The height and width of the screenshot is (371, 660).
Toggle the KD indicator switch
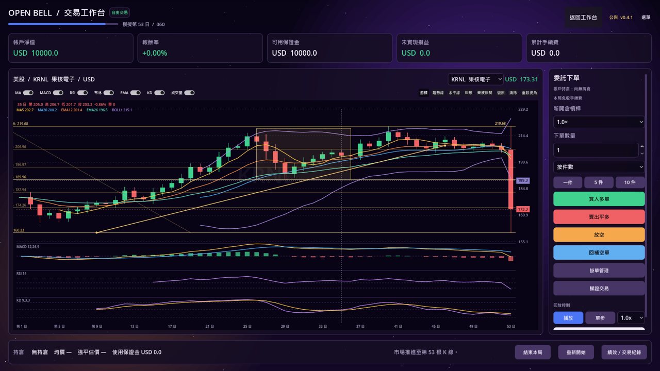point(159,93)
